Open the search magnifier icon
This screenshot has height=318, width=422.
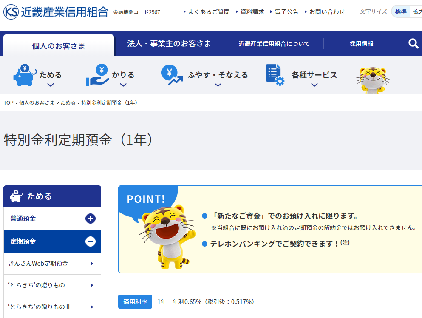(413, 43)
